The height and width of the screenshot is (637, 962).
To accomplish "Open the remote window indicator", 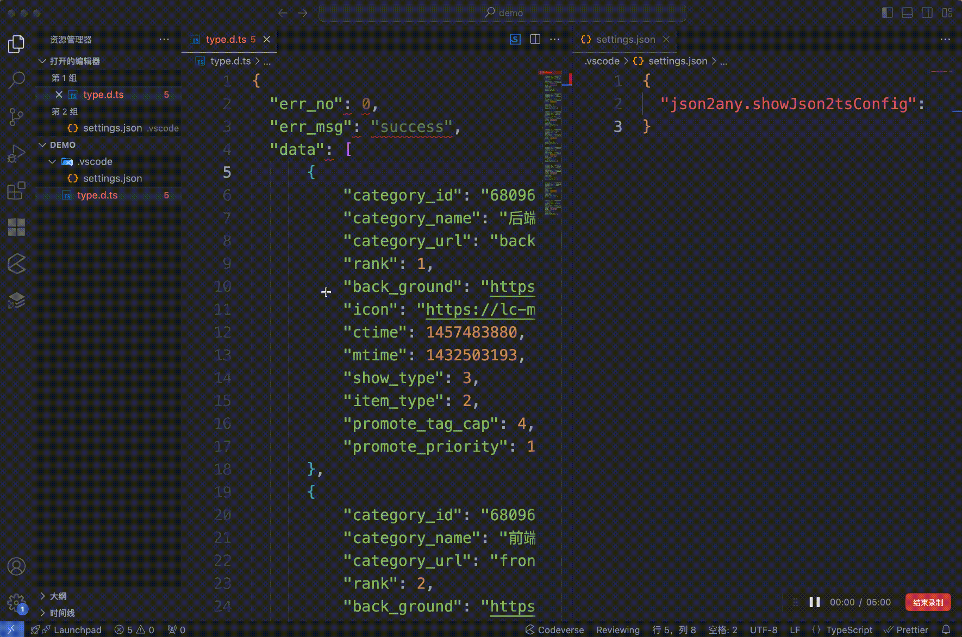I will 11,629.
